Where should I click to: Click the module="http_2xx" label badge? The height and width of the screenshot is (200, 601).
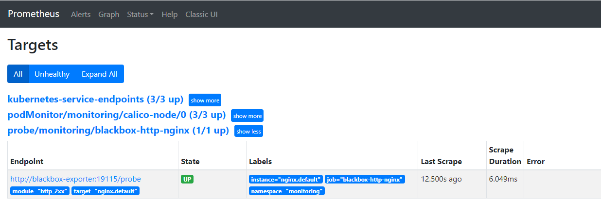coord(40,191)
